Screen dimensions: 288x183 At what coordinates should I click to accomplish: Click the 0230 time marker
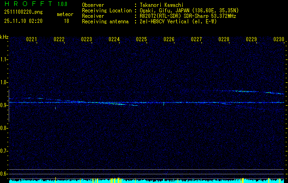click(279, 40)
